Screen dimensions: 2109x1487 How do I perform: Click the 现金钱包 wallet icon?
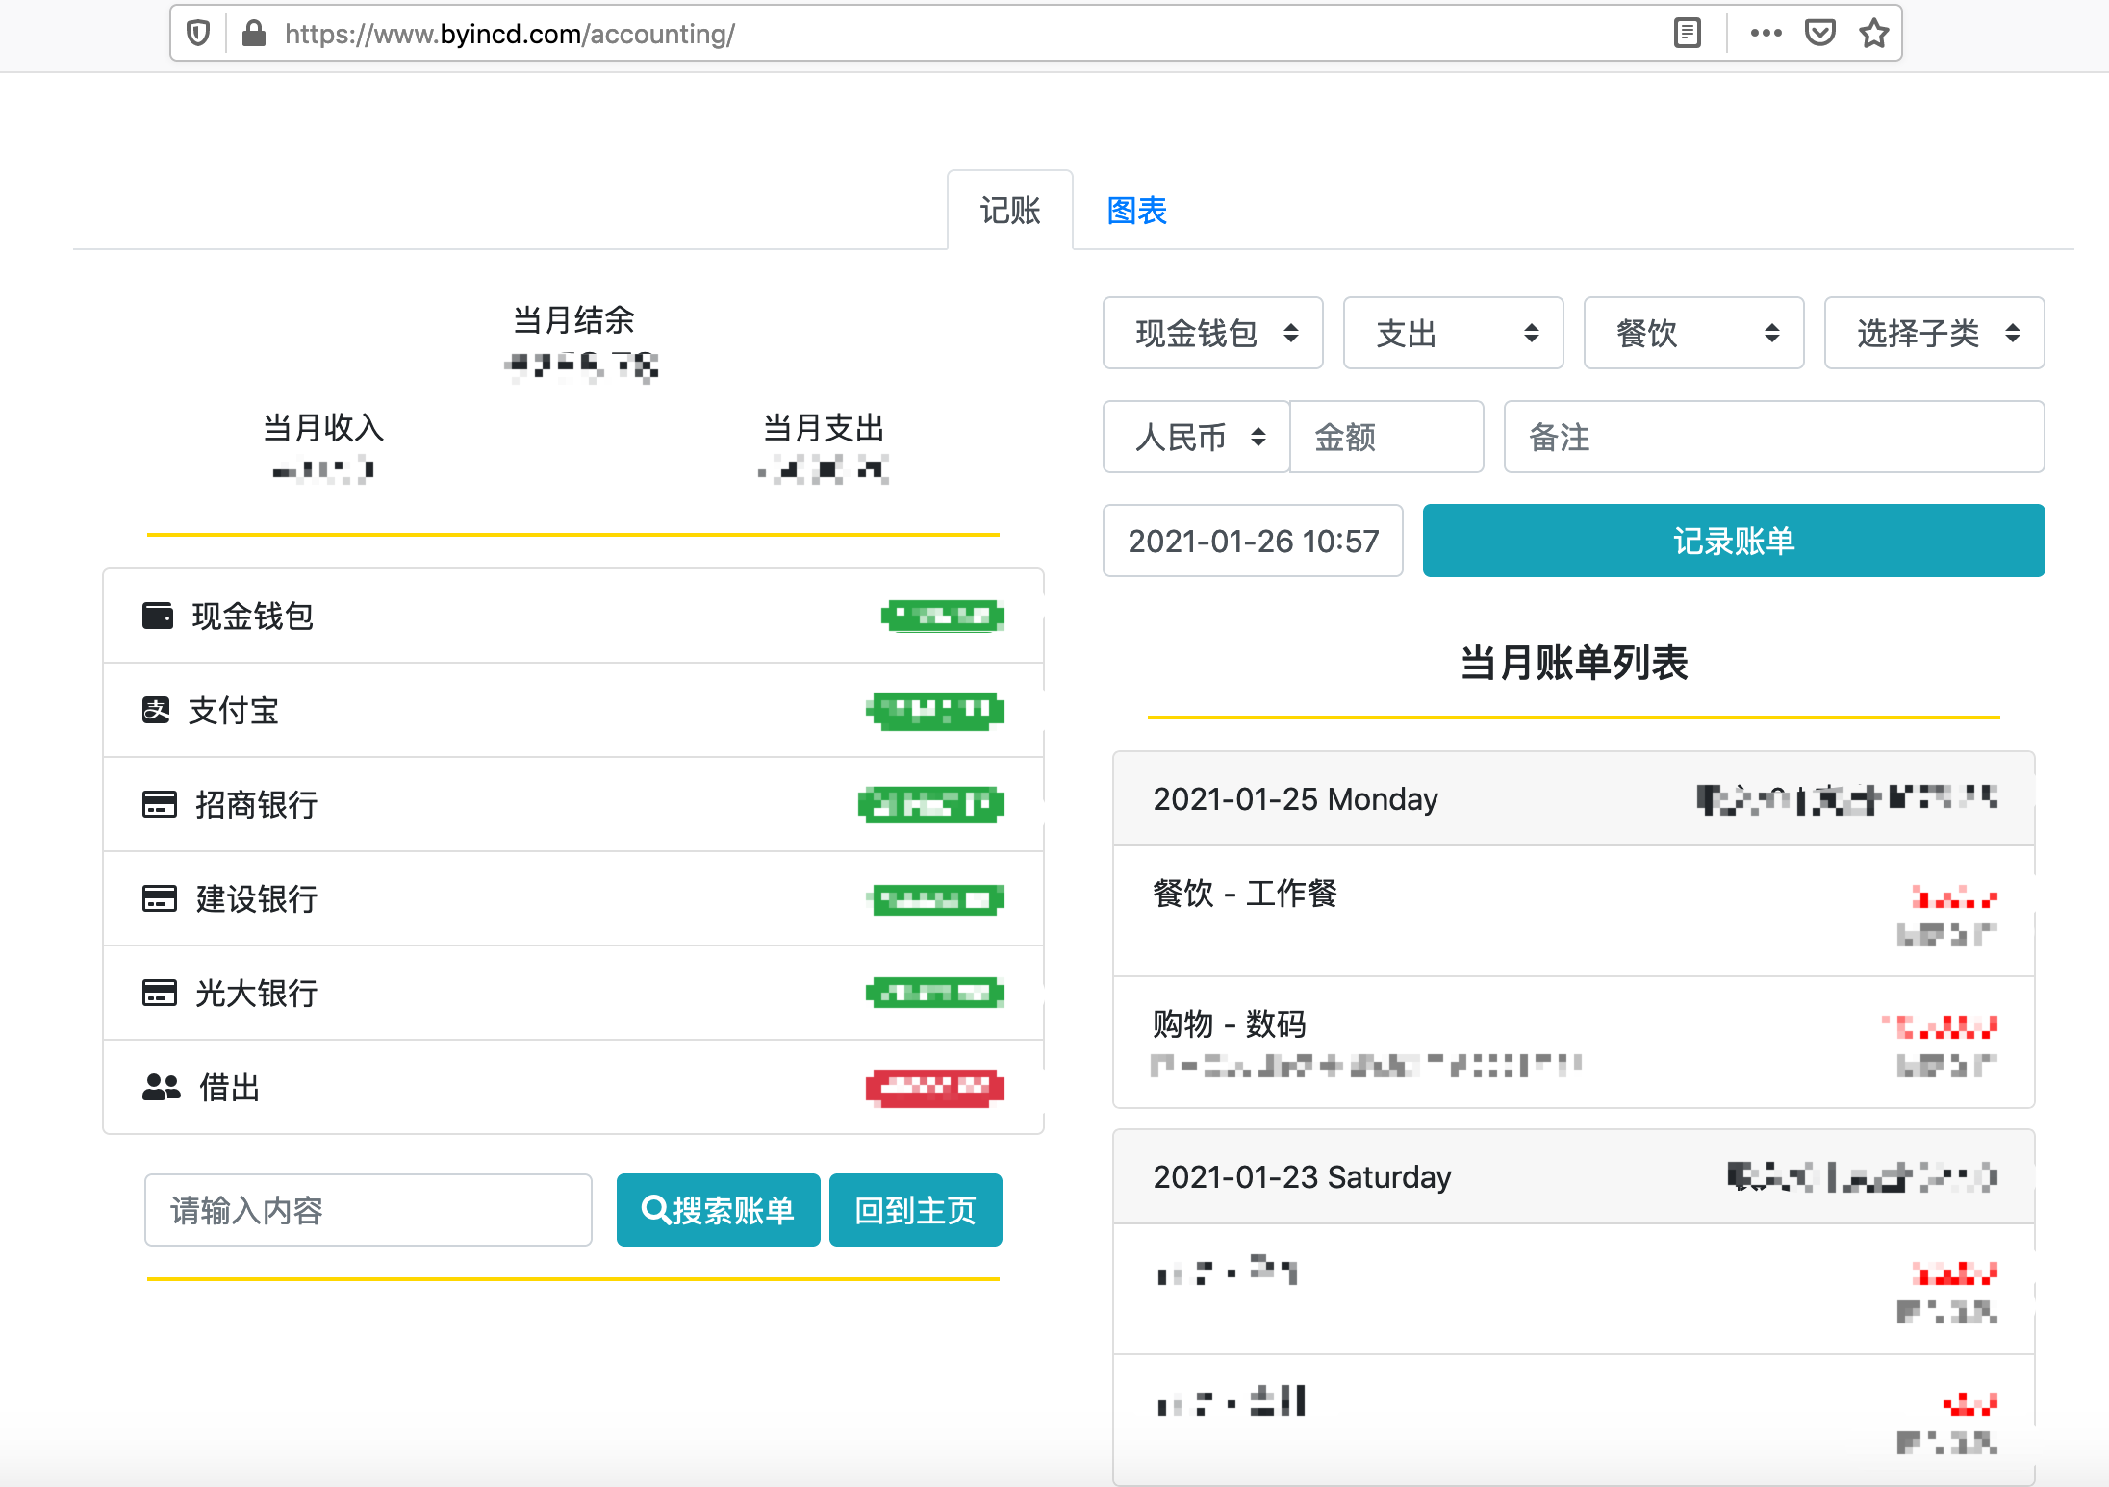point(158,616)
